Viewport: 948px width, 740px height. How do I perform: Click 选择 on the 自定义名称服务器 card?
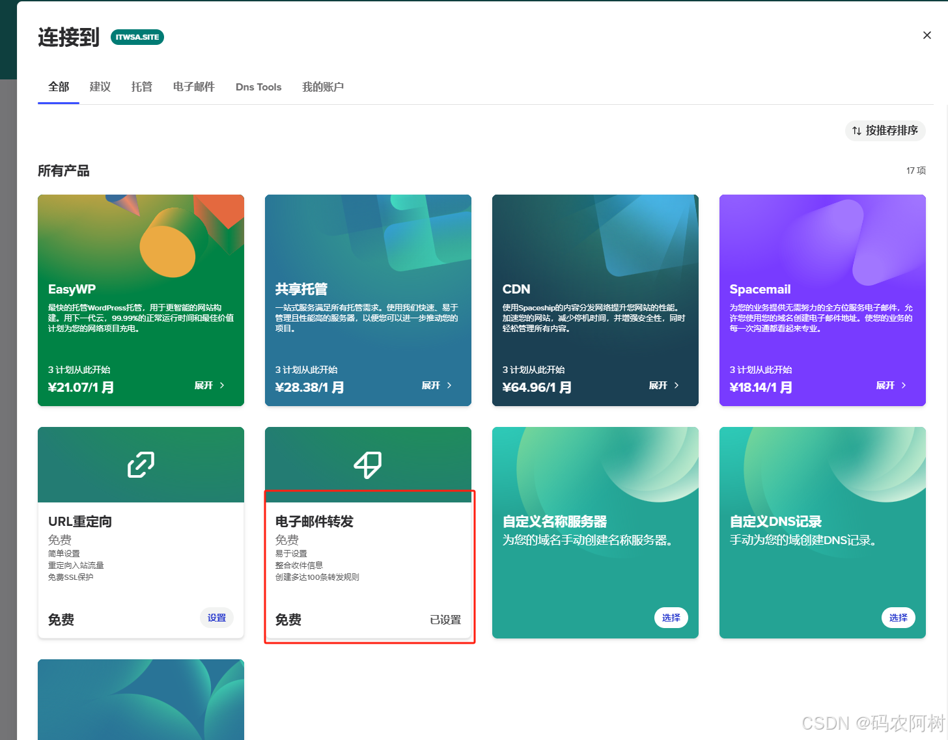point(671,618)
